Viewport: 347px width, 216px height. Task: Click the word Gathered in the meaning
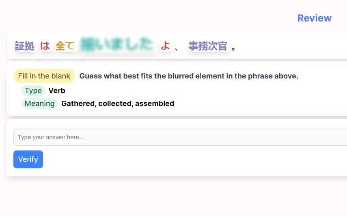[x=79, y=104]
